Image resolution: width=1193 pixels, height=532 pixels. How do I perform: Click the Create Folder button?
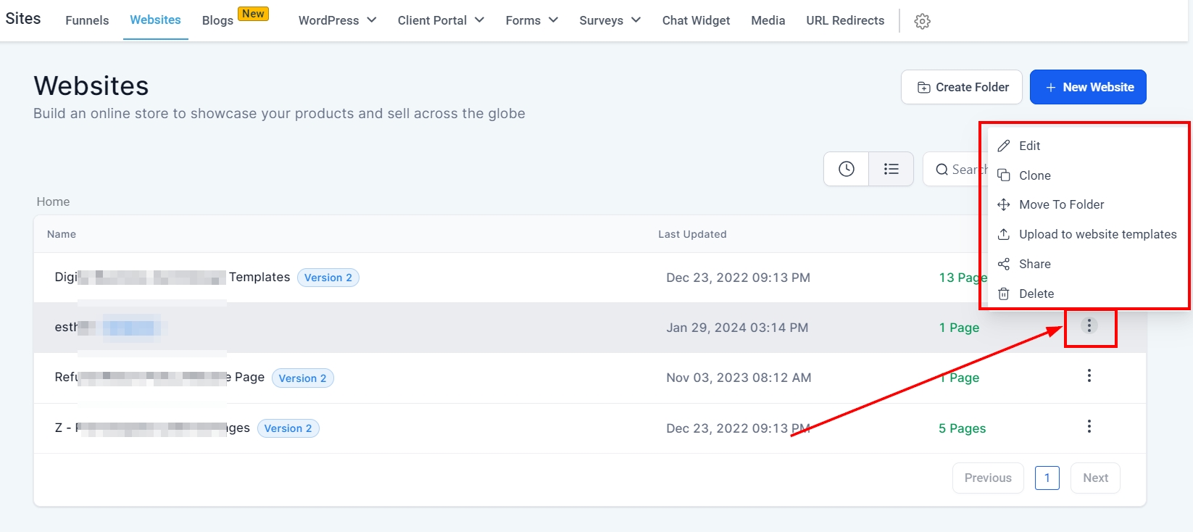tap(961, 87)
